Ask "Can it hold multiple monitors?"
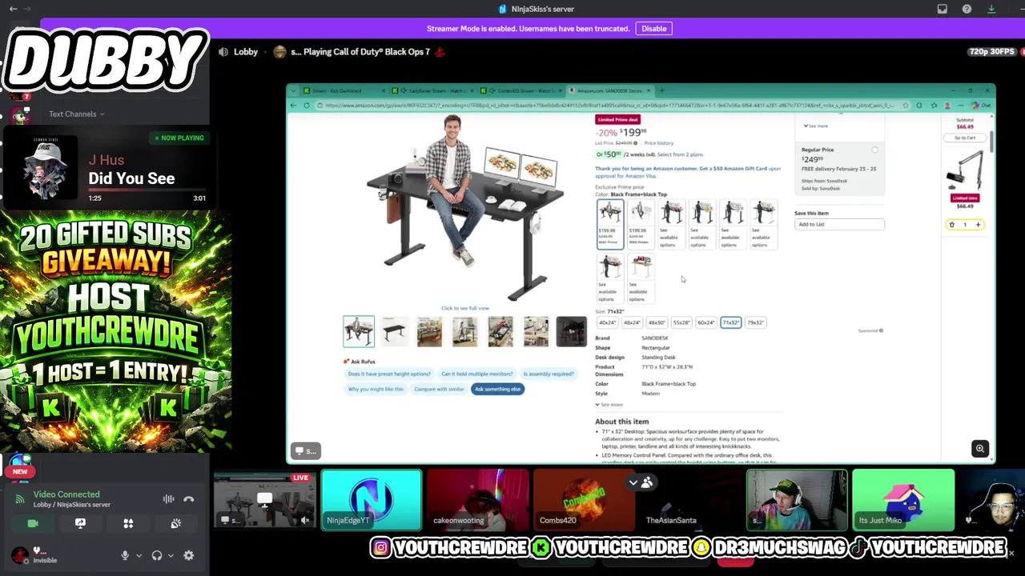This screenshot has width=1025, height=576. (476, 374)
